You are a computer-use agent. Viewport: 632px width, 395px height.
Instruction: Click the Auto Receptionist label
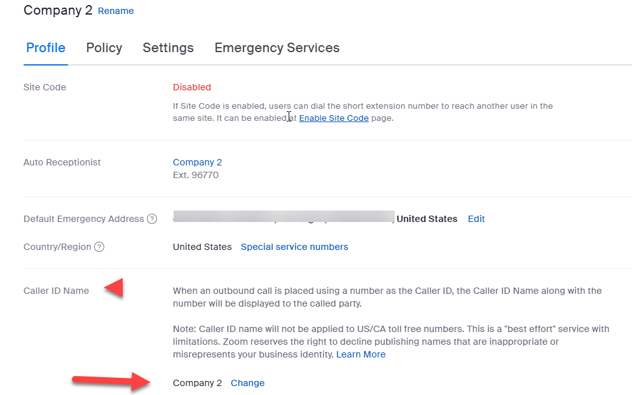click(62, 162)
